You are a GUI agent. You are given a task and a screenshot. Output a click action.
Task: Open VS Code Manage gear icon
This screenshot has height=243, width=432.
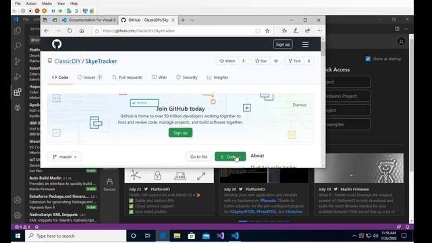tap(18, 215)
